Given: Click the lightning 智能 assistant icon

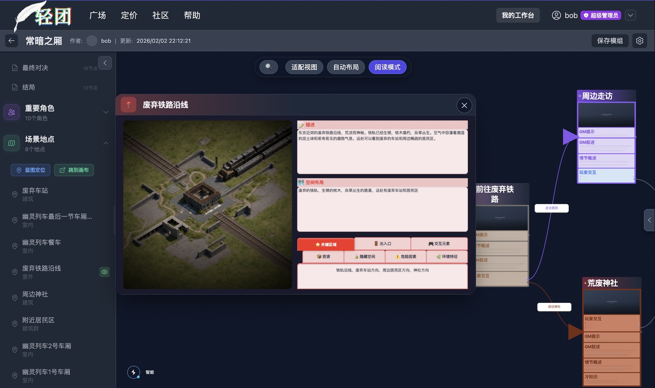Looking at the screenshot, I should [x=134, y=372].
